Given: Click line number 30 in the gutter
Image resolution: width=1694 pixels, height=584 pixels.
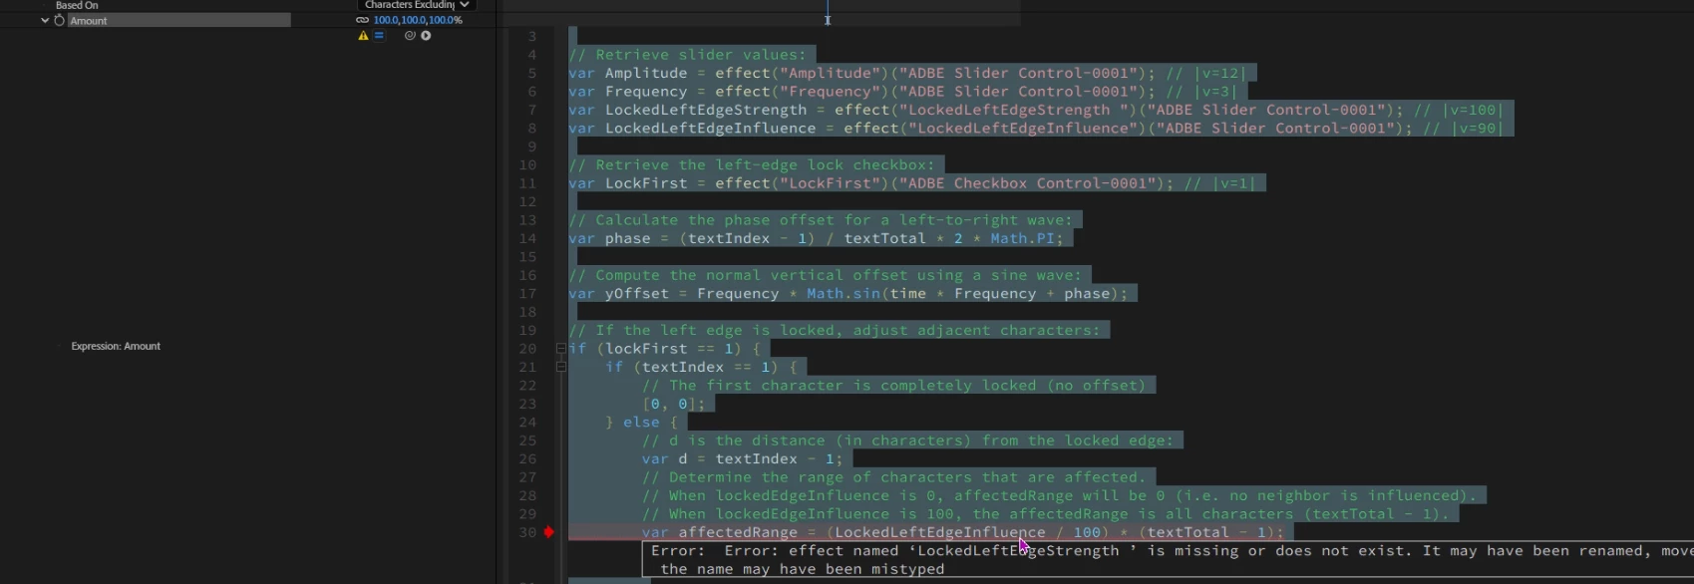Looking at the screenshot, I should point(527,532).
